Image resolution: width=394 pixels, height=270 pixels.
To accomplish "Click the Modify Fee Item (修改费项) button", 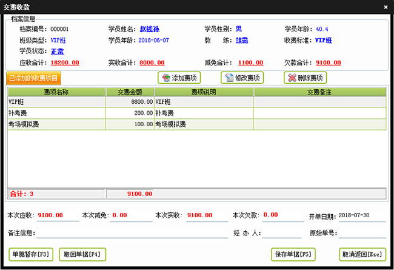I will point(242,78).
